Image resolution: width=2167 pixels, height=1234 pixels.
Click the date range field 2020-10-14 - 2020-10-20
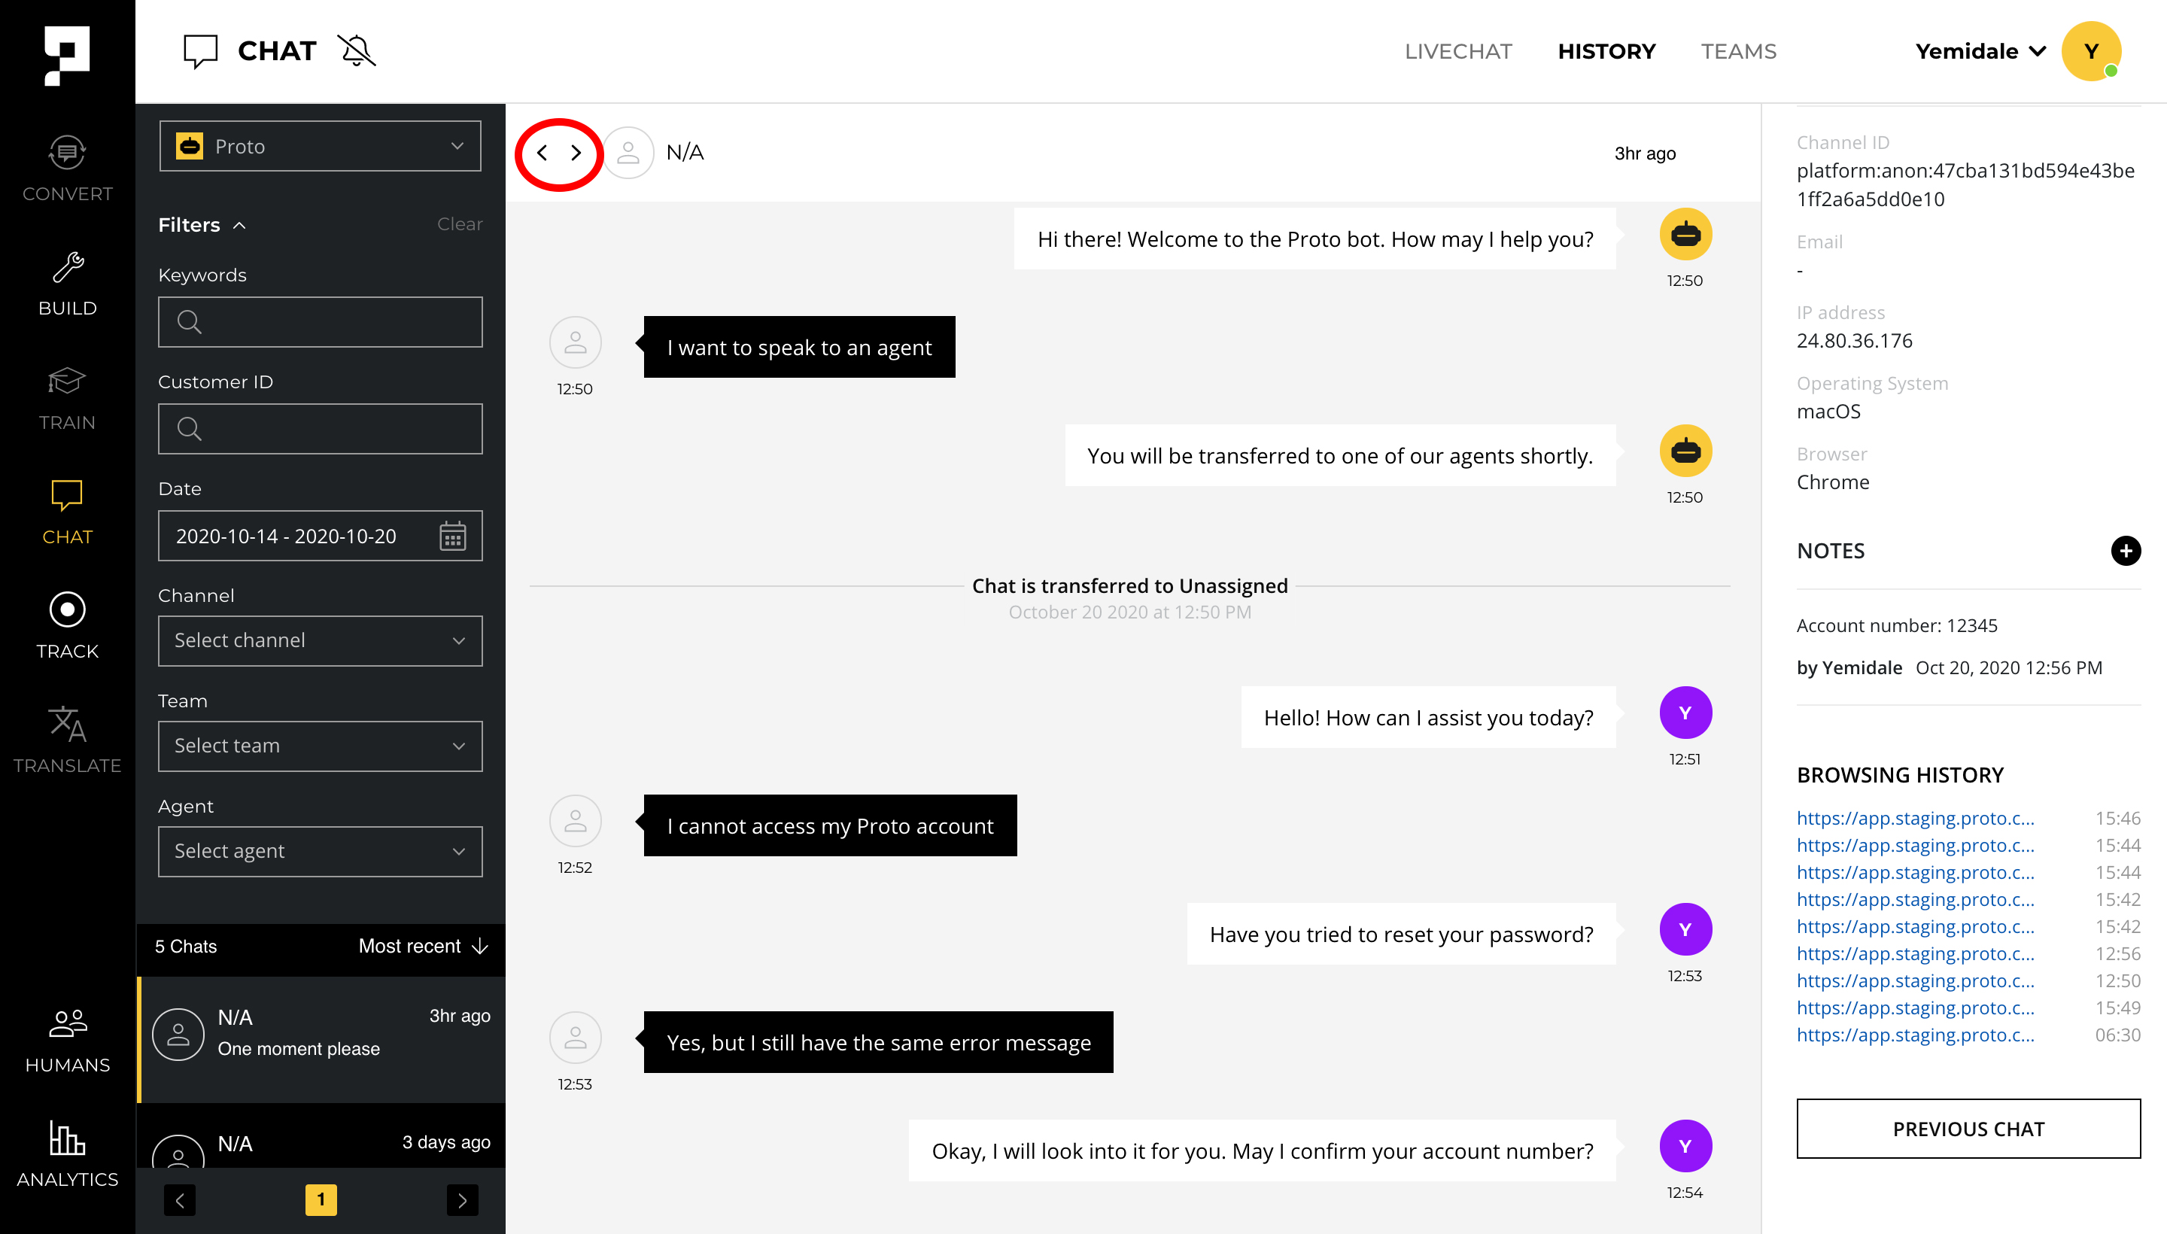(321, 536)
